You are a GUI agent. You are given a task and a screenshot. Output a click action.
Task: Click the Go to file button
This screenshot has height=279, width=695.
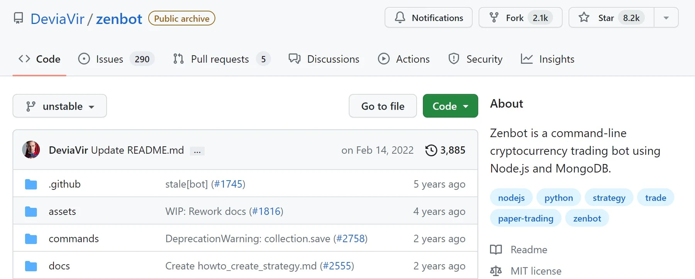(x=383, y=106)
